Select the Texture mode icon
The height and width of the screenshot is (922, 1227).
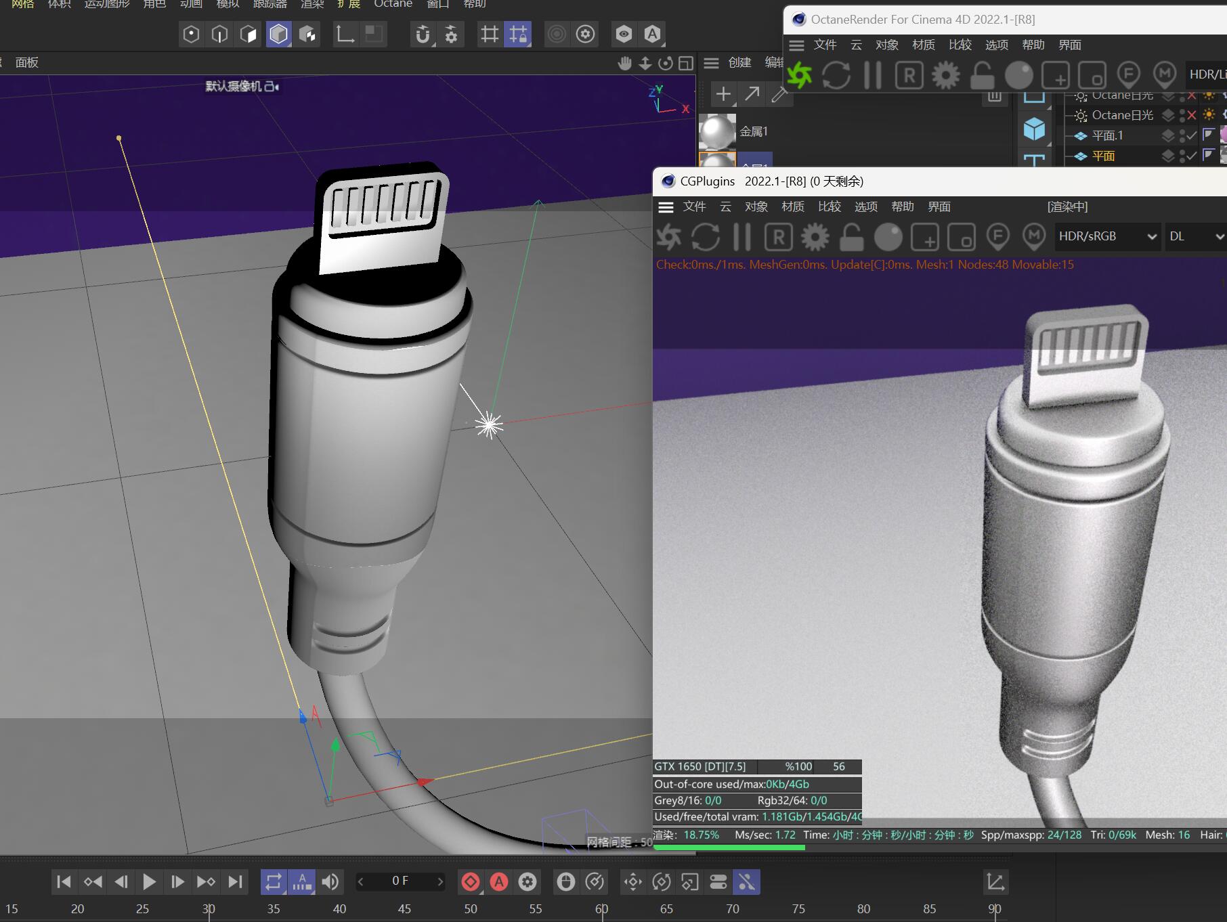(307, 34)
